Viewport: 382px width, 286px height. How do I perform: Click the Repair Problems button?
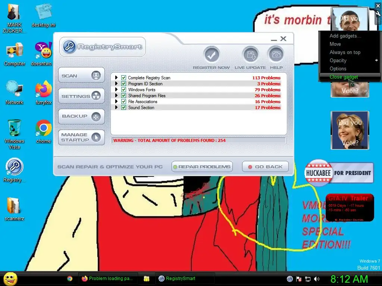pos(202,167)
